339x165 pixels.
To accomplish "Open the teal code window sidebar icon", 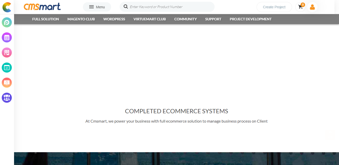I will pyautogui.click(x=7, y=68).
